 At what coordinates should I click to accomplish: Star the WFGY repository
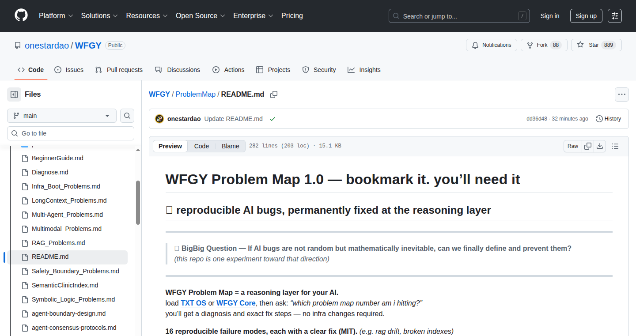click(596, 45)
